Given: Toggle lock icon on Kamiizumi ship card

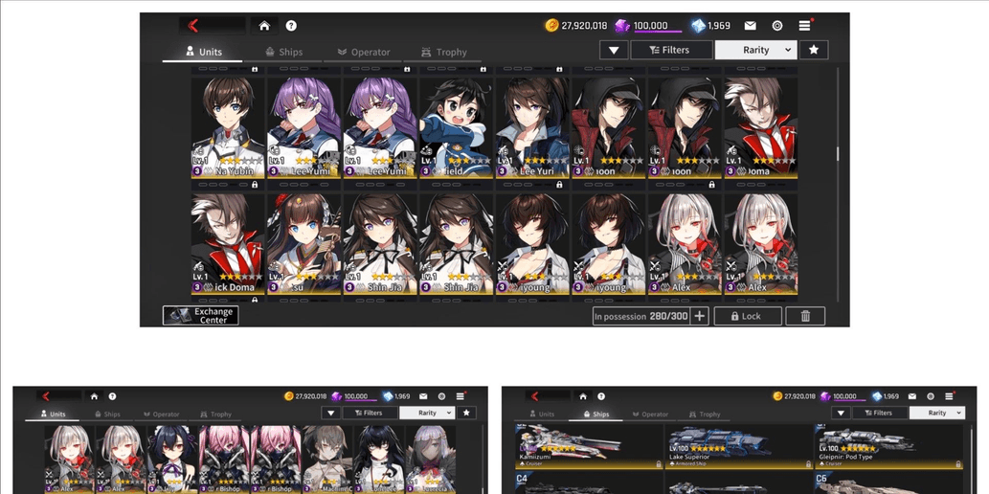Looking at the screenshot, I should [x=658, y=463].
